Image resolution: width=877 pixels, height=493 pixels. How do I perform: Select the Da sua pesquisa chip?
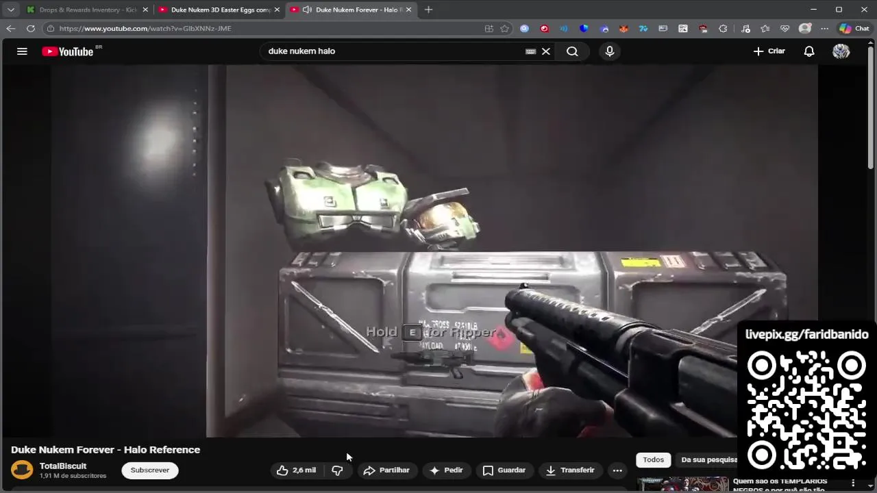tap(708, 460)
